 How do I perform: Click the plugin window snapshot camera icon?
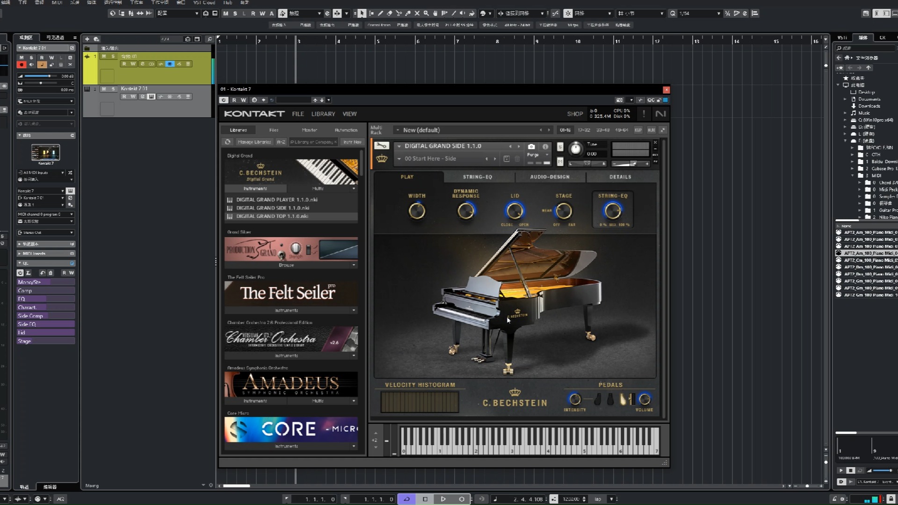(x=619, y=100)
